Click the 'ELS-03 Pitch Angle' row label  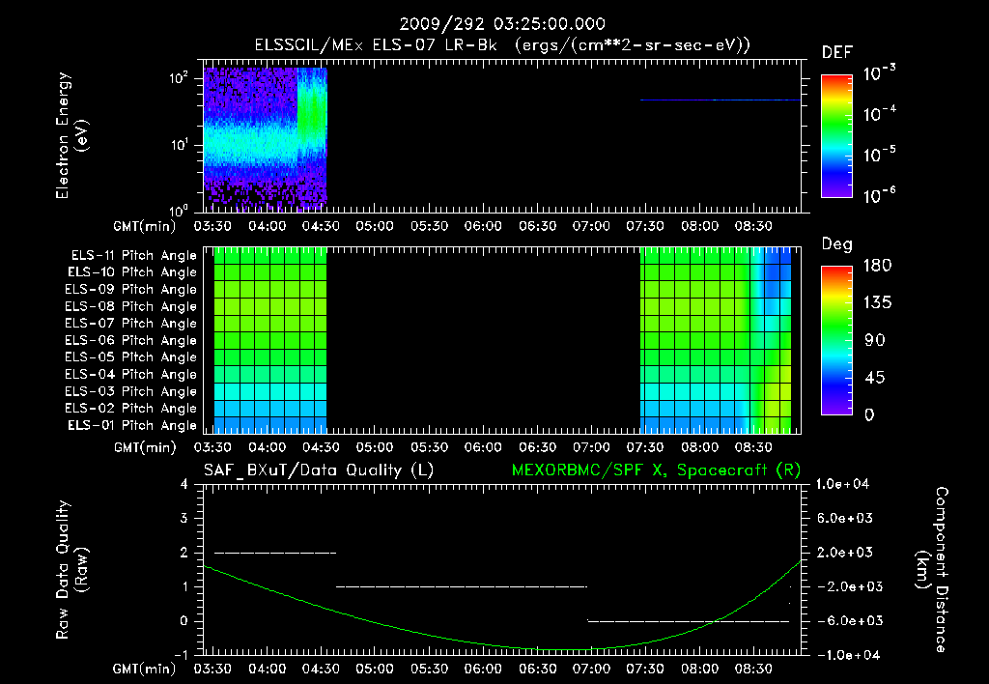[x=130, y=392]
